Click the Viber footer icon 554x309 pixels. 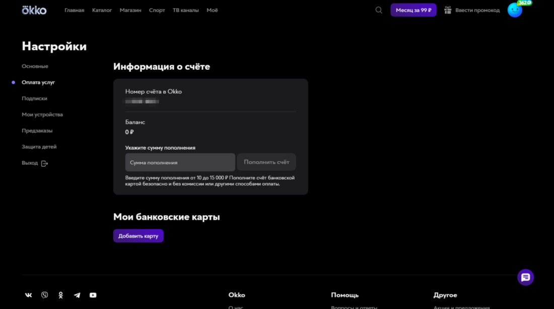[x=45, y=295]
